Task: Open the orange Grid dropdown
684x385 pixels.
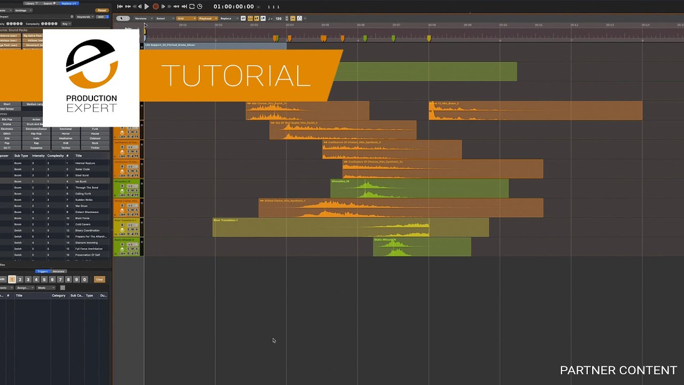Action: point(186,18)
